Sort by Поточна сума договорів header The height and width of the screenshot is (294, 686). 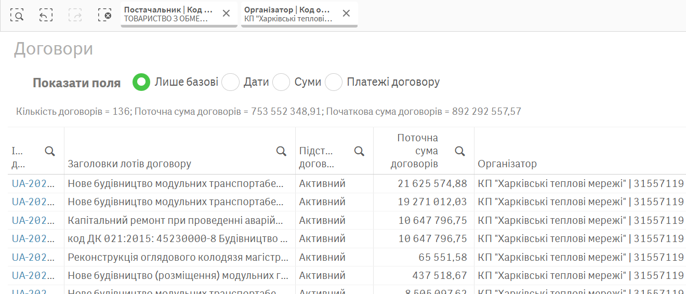(414, 151)
